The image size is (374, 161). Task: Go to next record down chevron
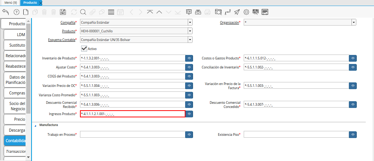pos(168,12)
